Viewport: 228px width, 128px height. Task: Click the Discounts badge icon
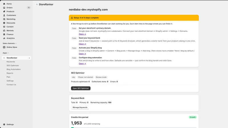[x=4, y=23]
